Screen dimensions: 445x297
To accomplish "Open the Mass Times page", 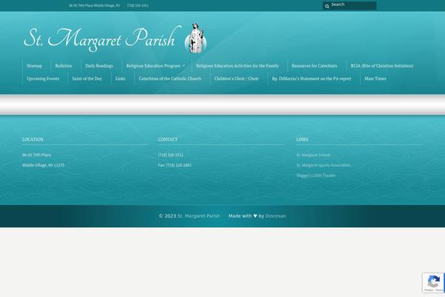I will 375,79.
